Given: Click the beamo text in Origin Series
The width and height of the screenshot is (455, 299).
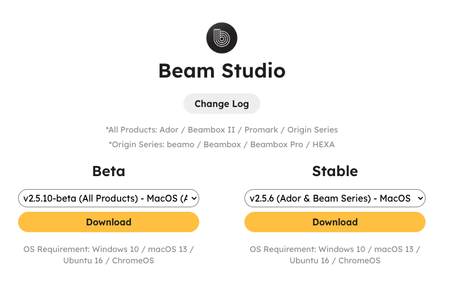Looking at the screenshot, I should pos(181,144).
